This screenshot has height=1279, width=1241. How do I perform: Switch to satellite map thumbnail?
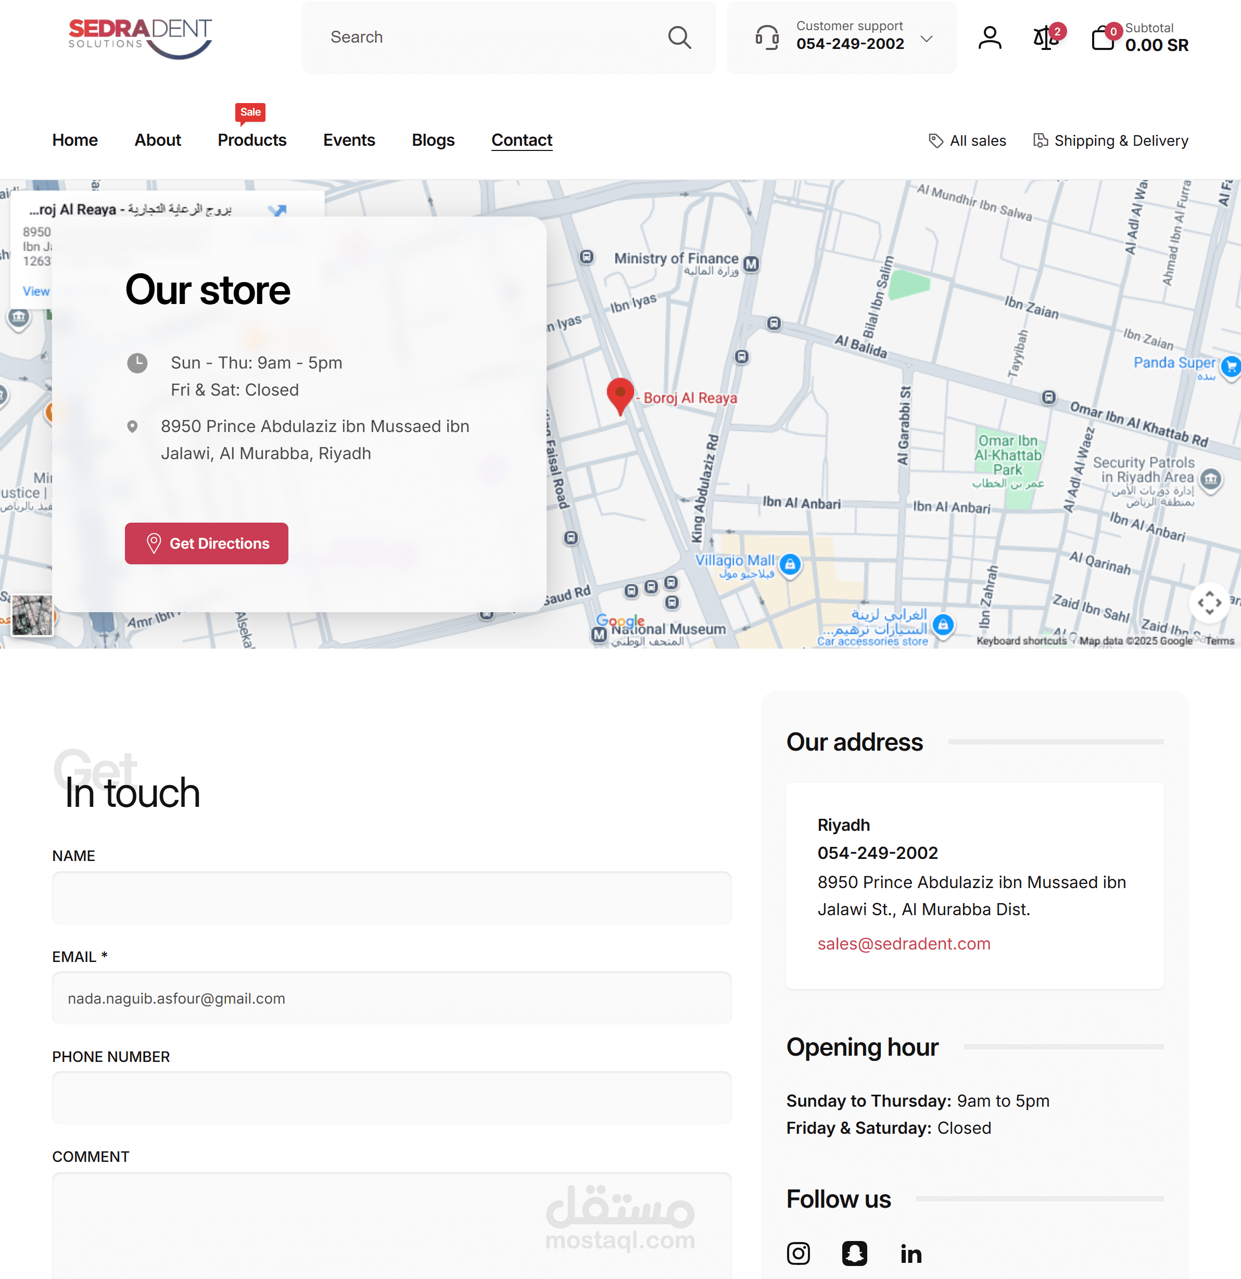(31, 615)
